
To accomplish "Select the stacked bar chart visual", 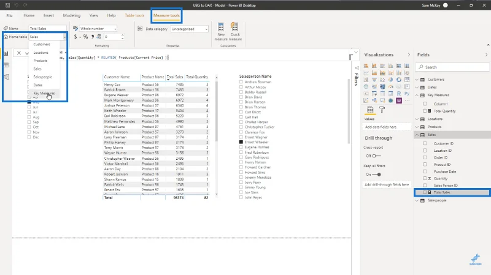I will click(x=366, y=66).
